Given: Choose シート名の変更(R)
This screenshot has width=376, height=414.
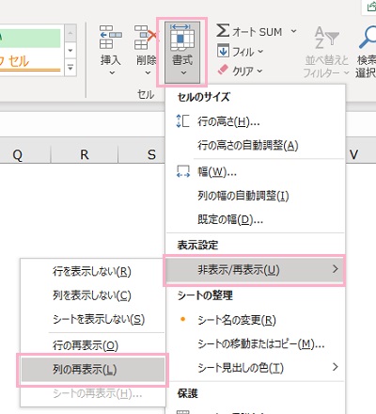Looking at the screenshot, I should [x=255, y=320].
